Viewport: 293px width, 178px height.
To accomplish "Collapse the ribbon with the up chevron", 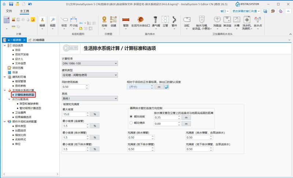I will point(288,11).
